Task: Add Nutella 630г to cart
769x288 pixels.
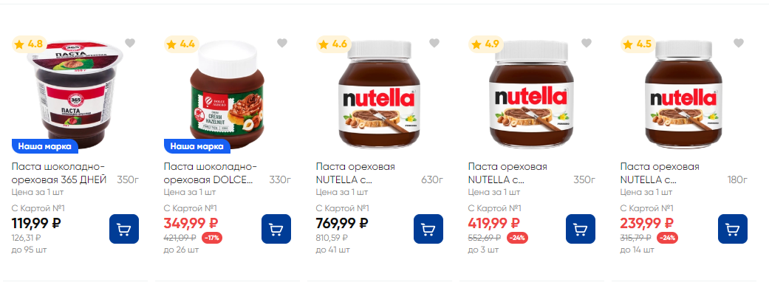Action: click(x=428, y=229)
